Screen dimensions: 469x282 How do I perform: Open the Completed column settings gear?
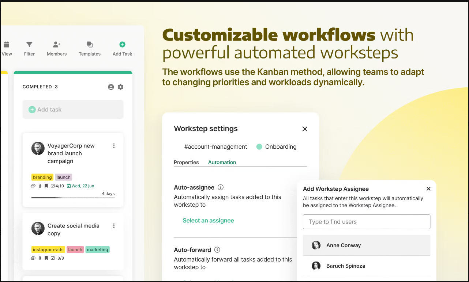point(120,87)
